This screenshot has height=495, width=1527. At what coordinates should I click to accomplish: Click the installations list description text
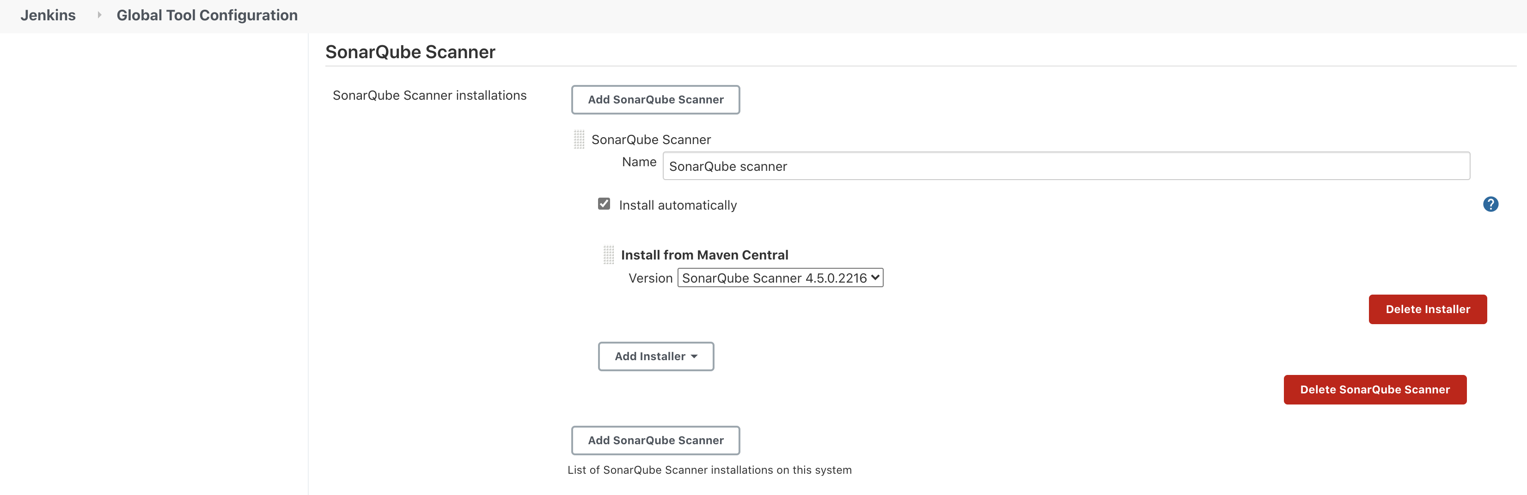point(709,470)
